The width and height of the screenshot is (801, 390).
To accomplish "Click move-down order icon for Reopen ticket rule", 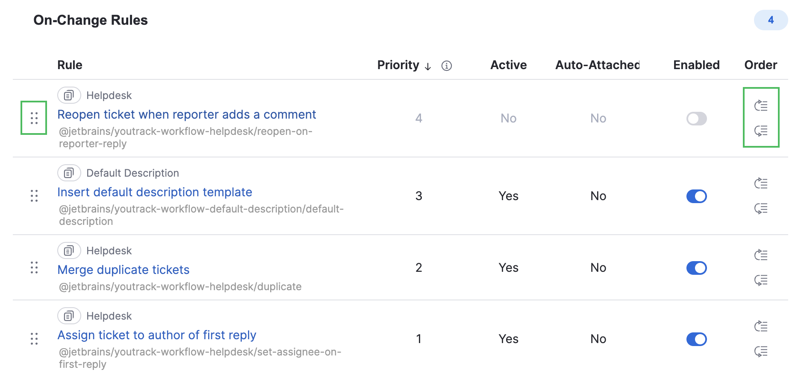I will click(761, 131).
